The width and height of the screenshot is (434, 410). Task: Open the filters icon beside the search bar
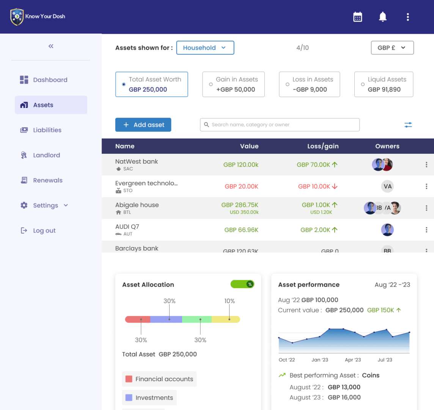point(408,125)
